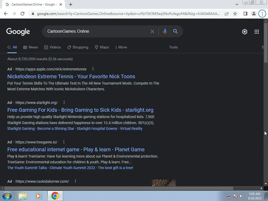Click the About 8,720,000 results text

pos(40,59)
